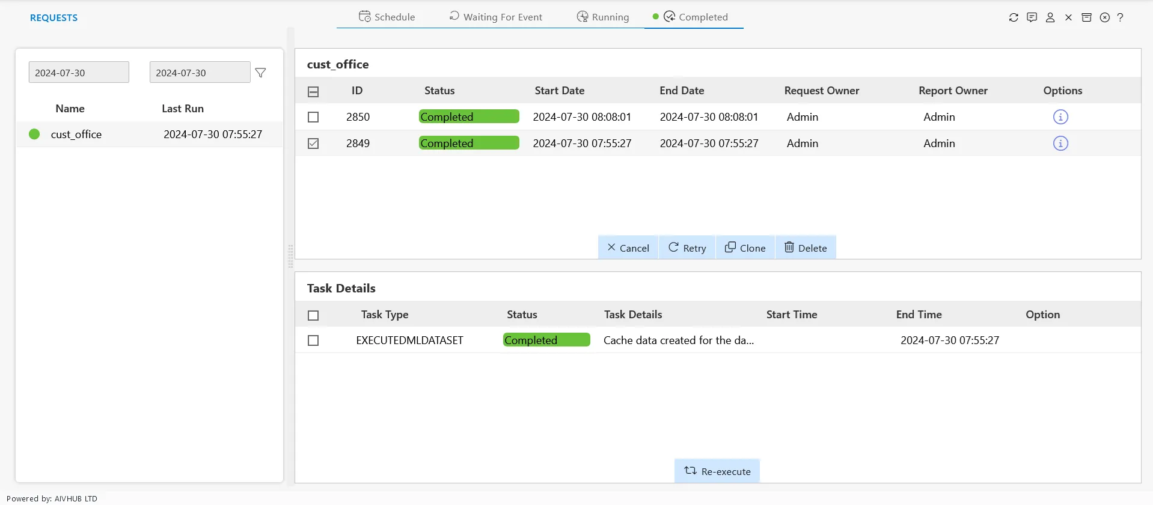1153x505 pixels.
Task: Click the Last Run value 2024-07-30 07:55:27
Action: (x=213, y=134)
